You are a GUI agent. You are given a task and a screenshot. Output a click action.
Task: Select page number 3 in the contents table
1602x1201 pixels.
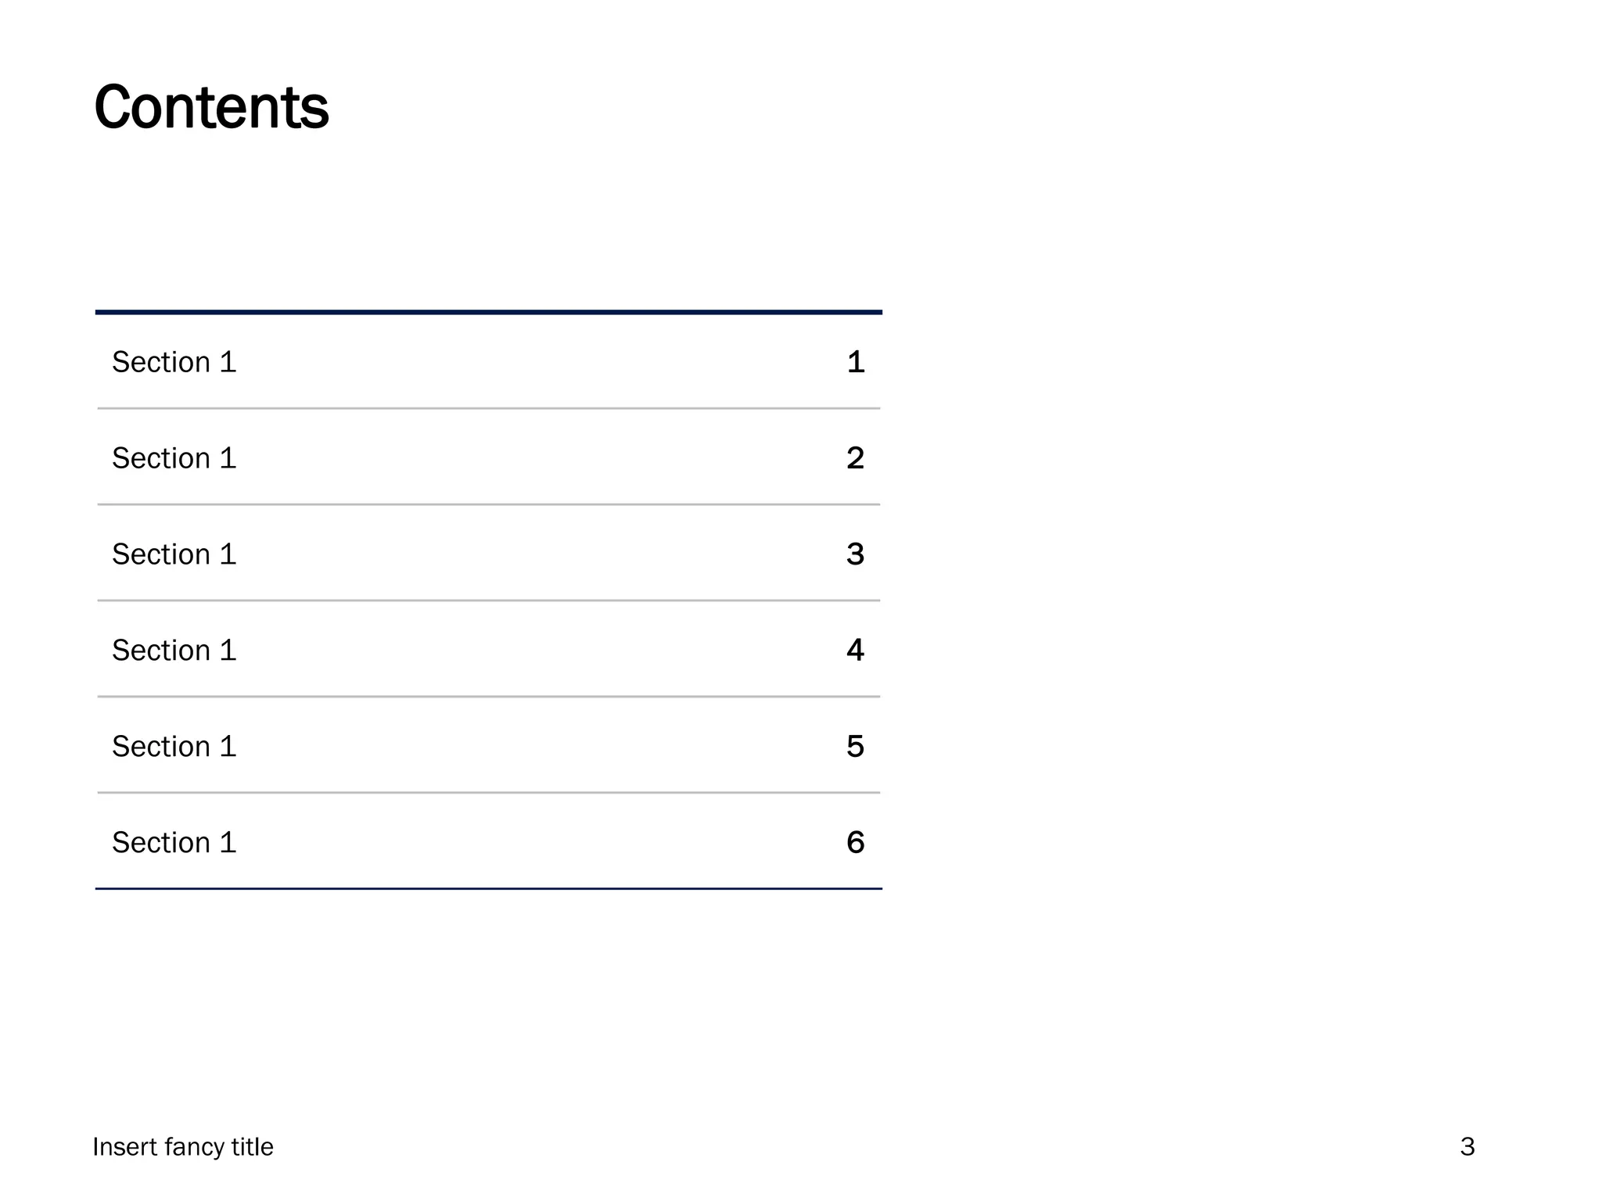(855, 554)
